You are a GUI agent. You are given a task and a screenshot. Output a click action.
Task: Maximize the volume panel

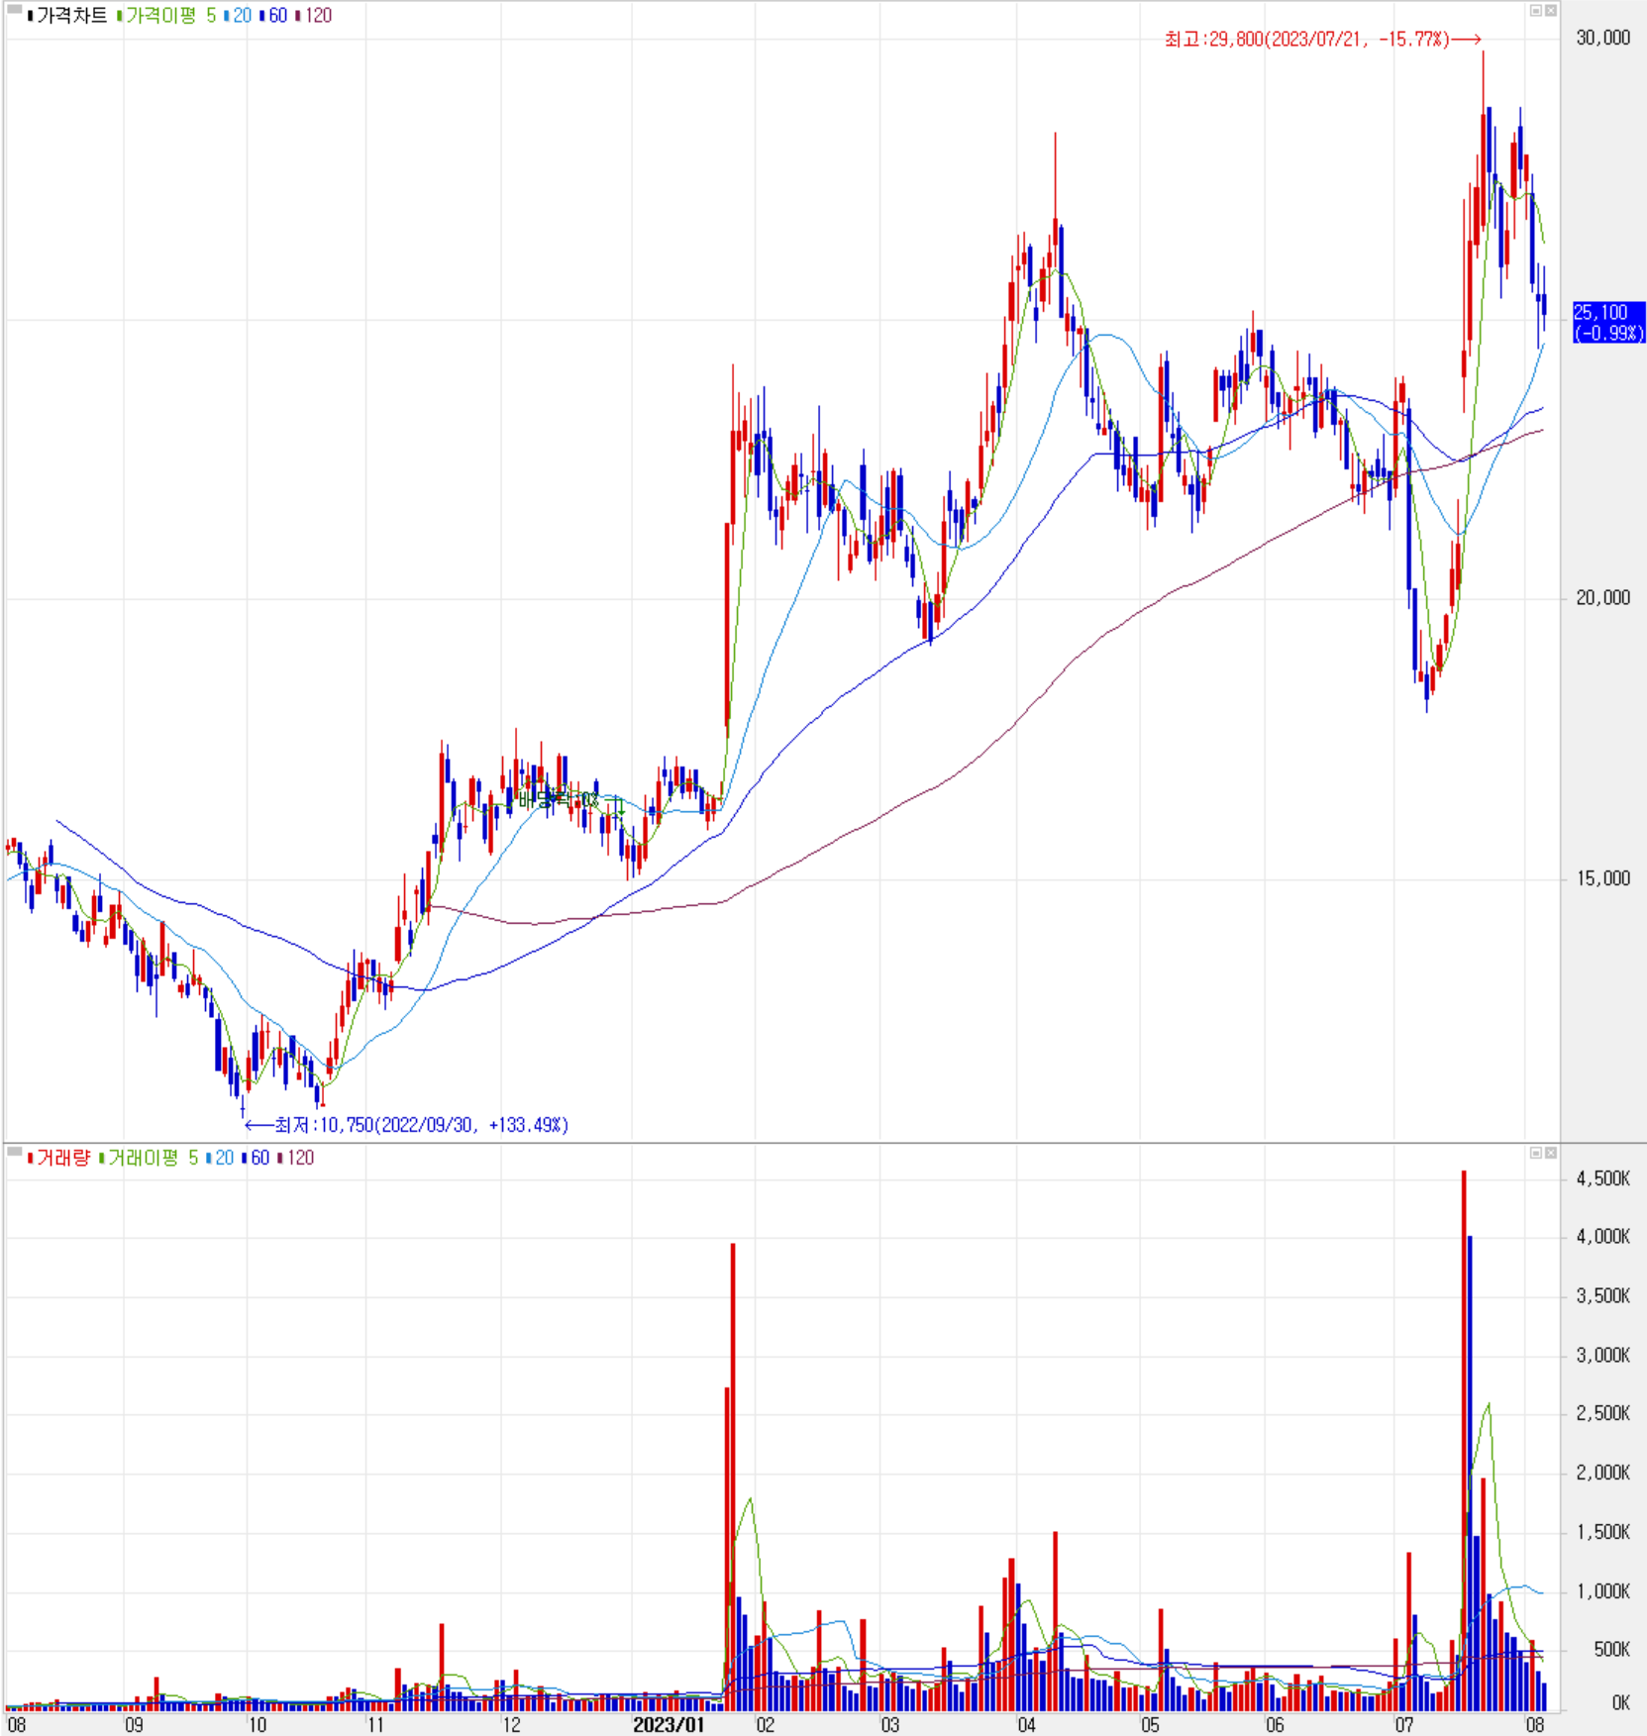(1536, 1153)
